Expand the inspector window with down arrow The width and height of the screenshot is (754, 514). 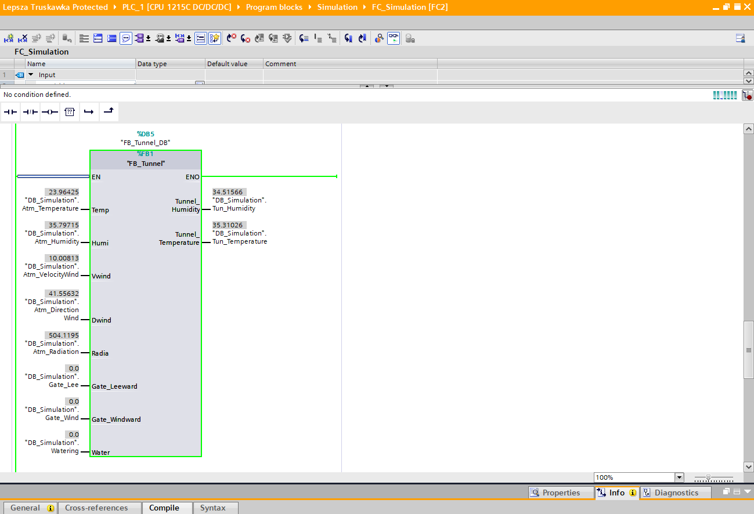[x=747, y=492]
